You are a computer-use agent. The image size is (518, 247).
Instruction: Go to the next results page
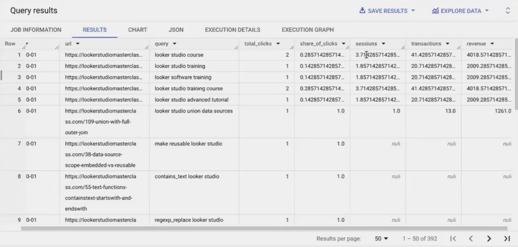489,238
